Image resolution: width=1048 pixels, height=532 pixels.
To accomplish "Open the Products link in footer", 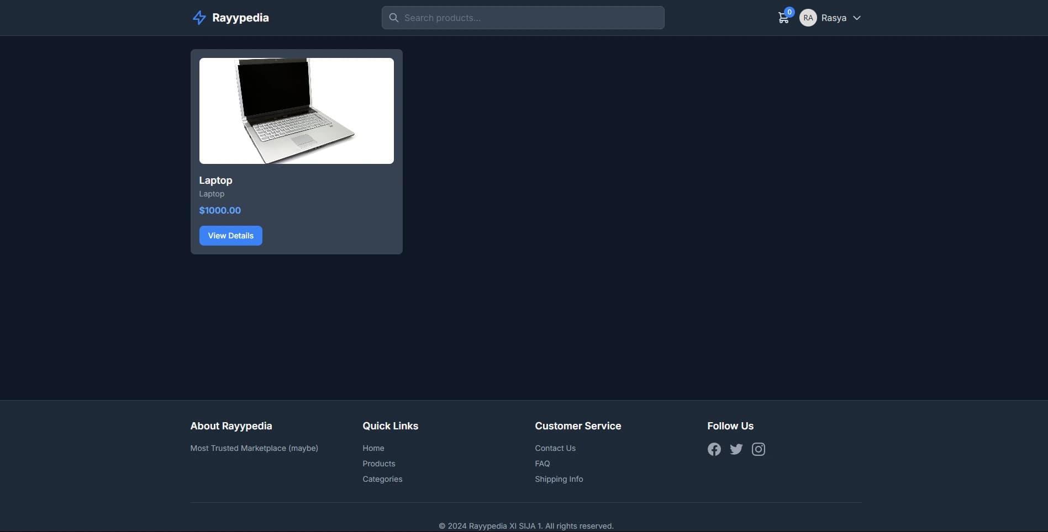I will pos(378,463).
